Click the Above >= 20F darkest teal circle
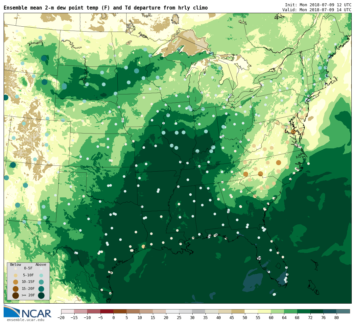 click(41, 296)
